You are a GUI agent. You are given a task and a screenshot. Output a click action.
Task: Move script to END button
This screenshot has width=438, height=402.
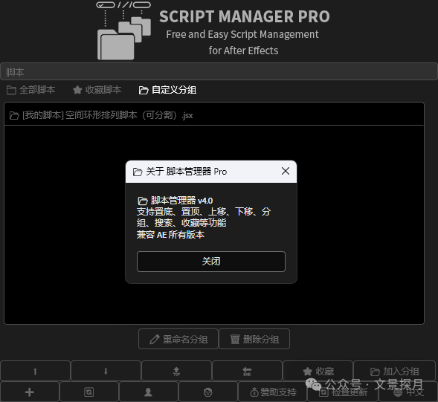(x=247, y=371)
